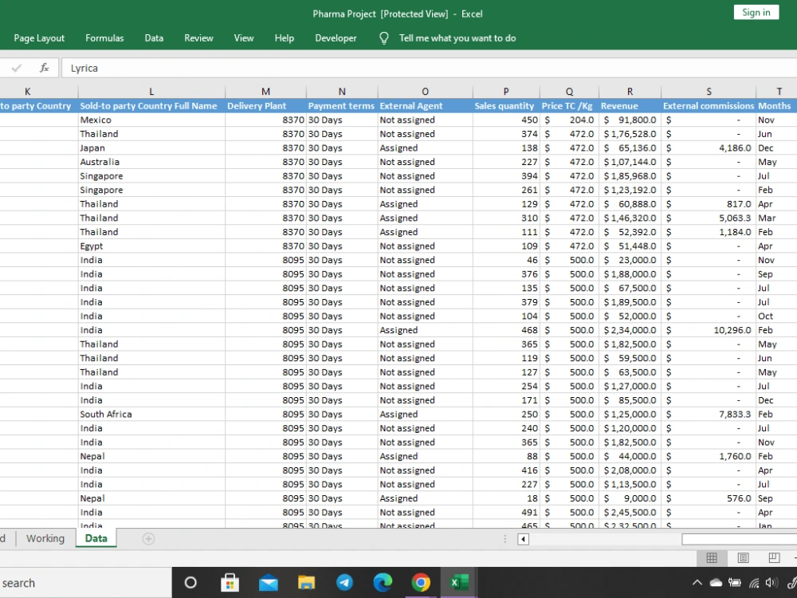Viewport: 797px width, 598px height.
Task: Click the Sold-to party Country Full Name header cell
Action: click(x=151, y=106)
